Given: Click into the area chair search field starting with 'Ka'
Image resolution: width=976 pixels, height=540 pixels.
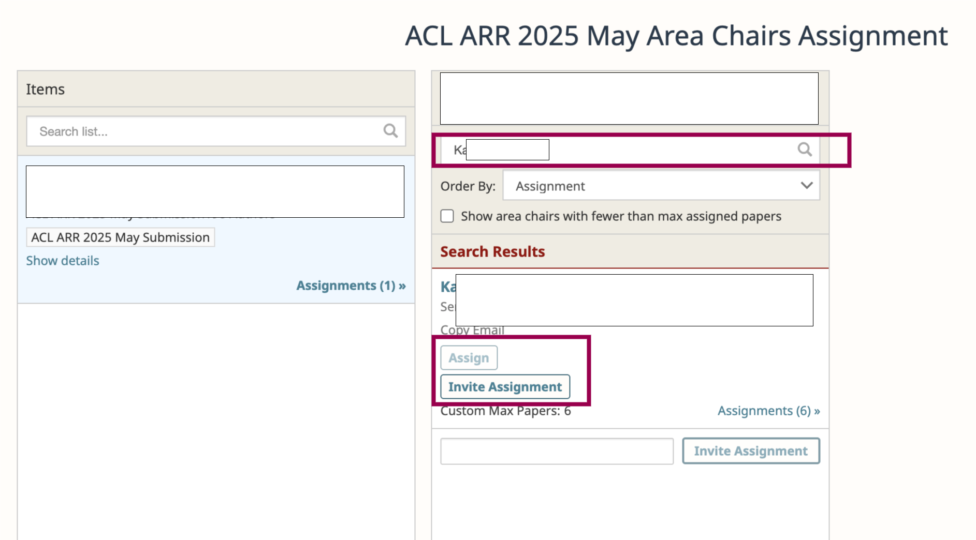Looking at the screenshot, I should tap(630, 150).
